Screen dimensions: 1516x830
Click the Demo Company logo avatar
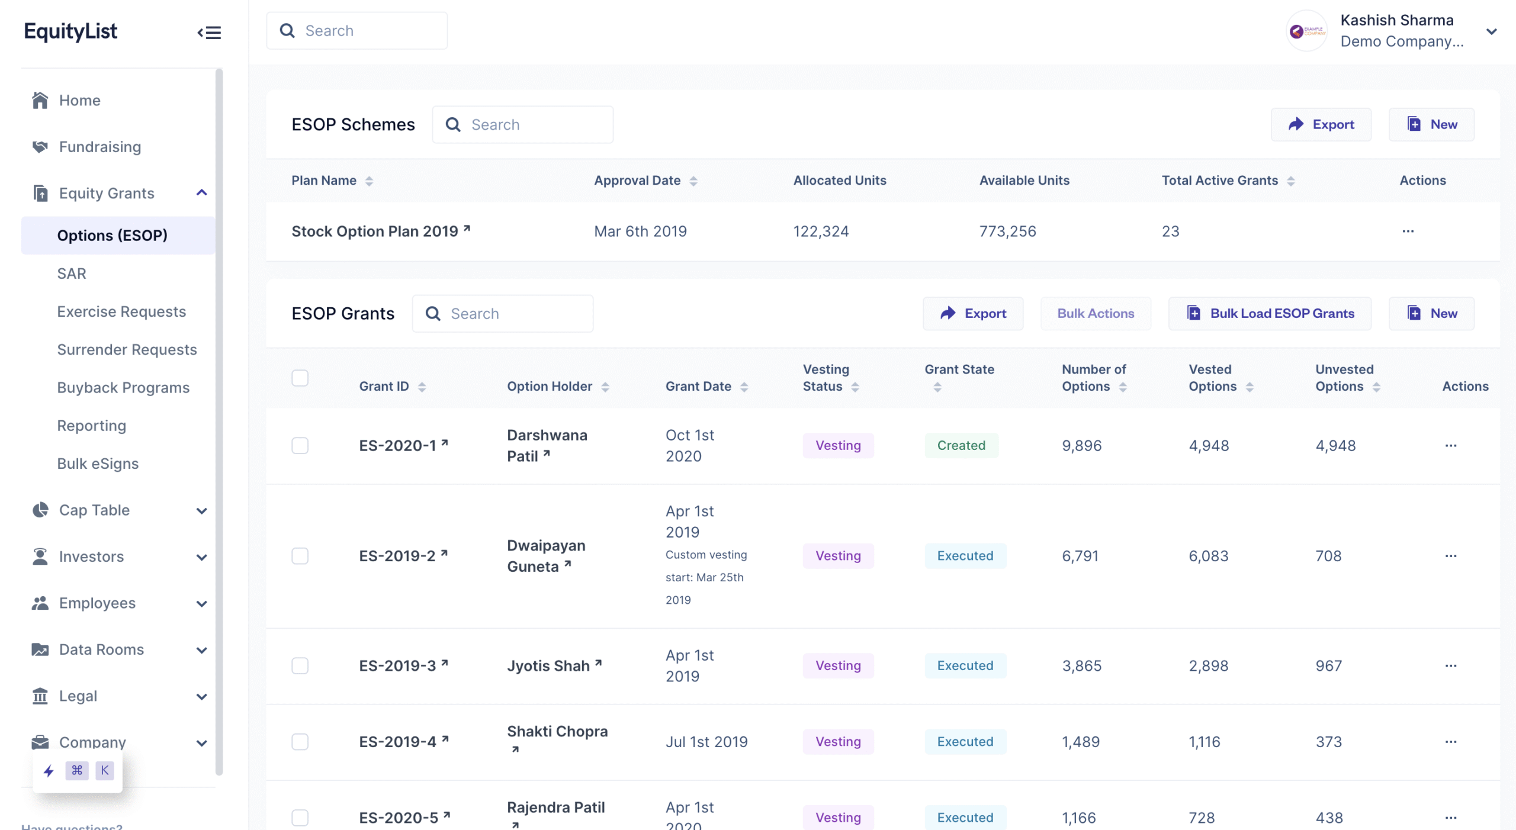1306,31
